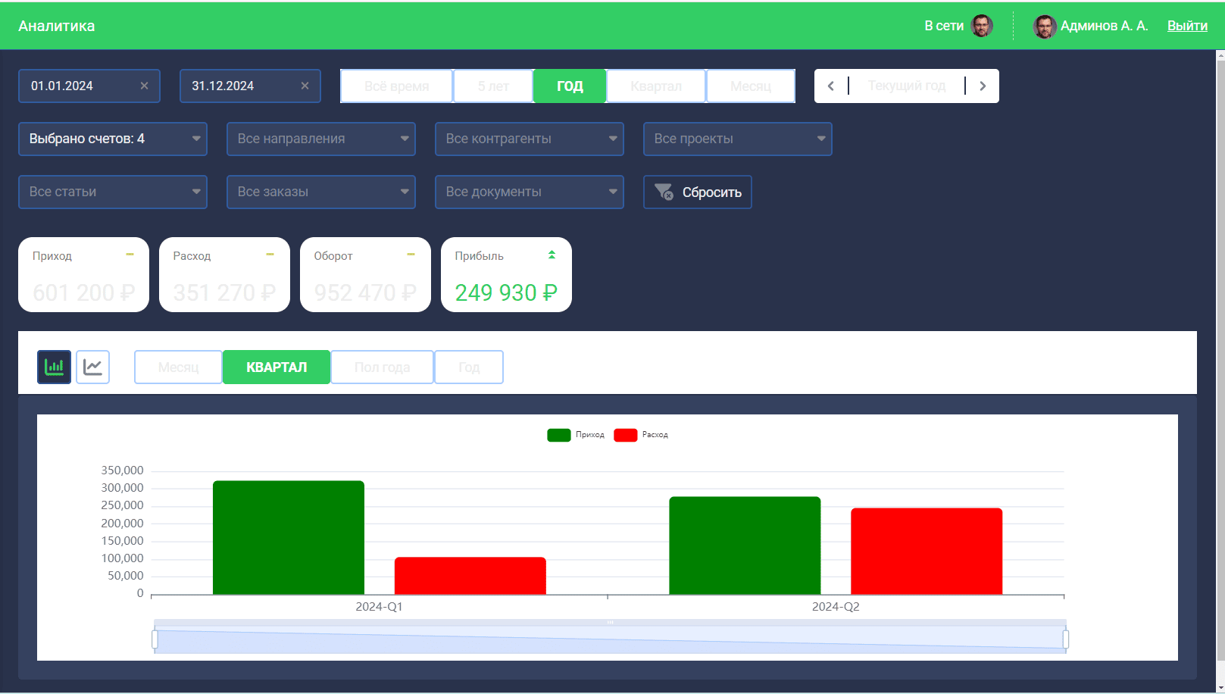
Task: Go to next year with right arrow
Action: tap(983, 86)
